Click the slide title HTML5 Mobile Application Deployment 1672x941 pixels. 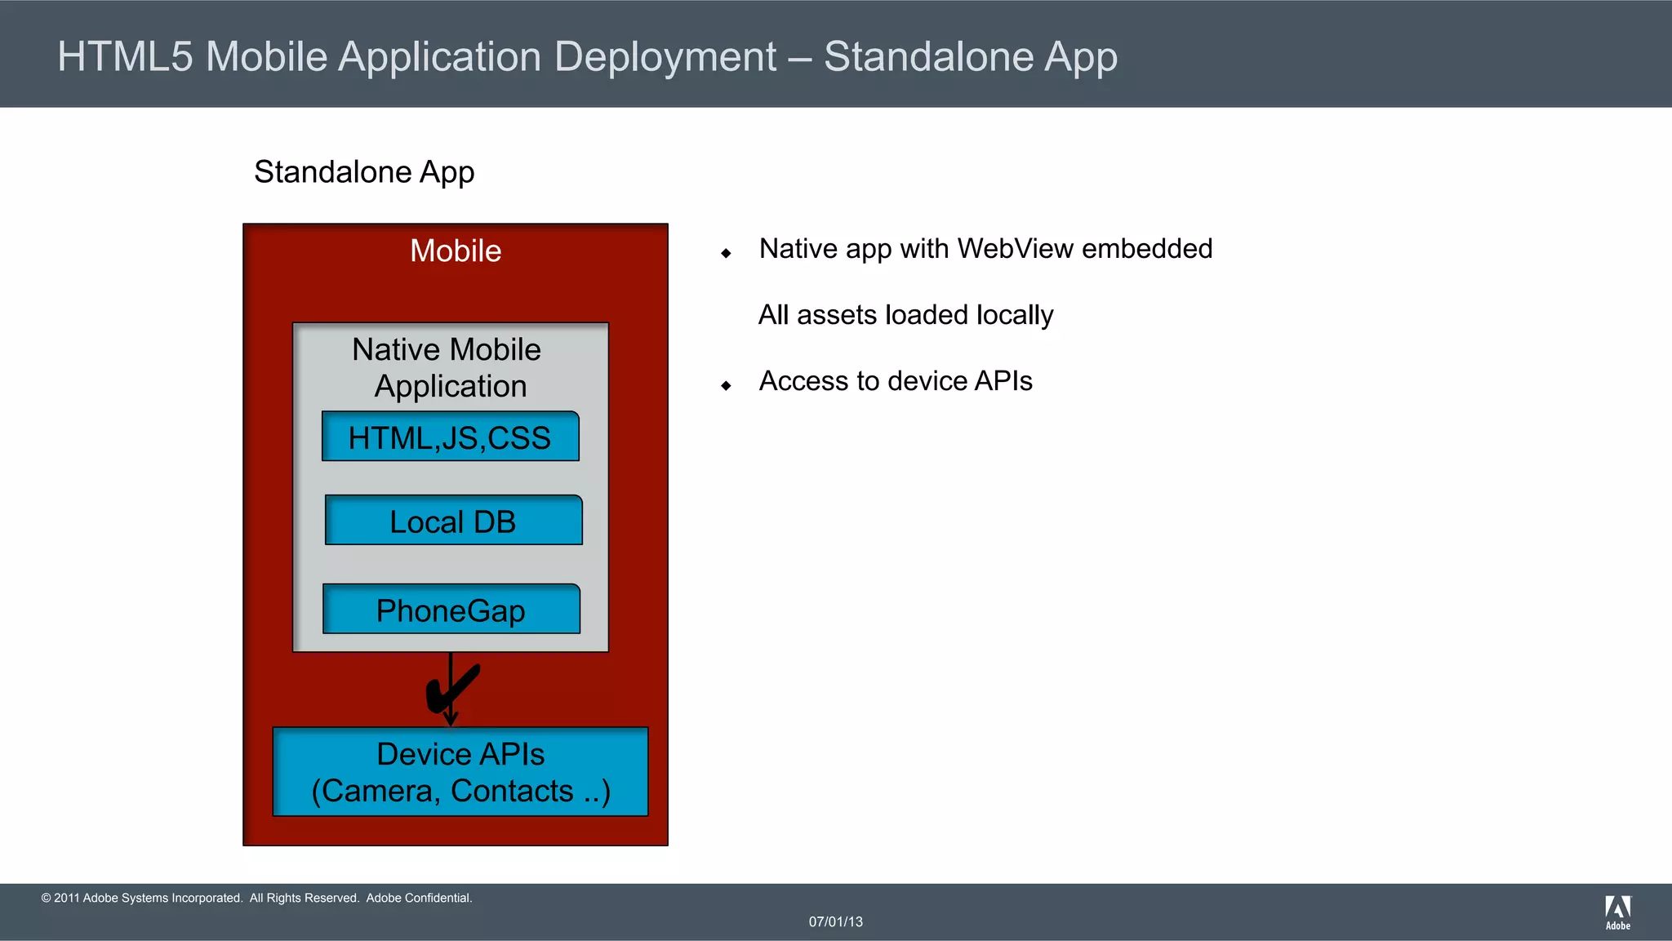tap(587, 56)
